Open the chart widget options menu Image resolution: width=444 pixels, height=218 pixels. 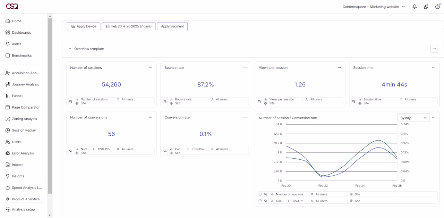(434, 118)
